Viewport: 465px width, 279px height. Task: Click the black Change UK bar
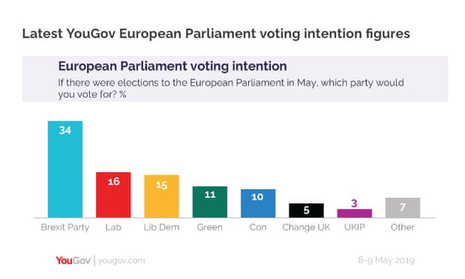306,211
